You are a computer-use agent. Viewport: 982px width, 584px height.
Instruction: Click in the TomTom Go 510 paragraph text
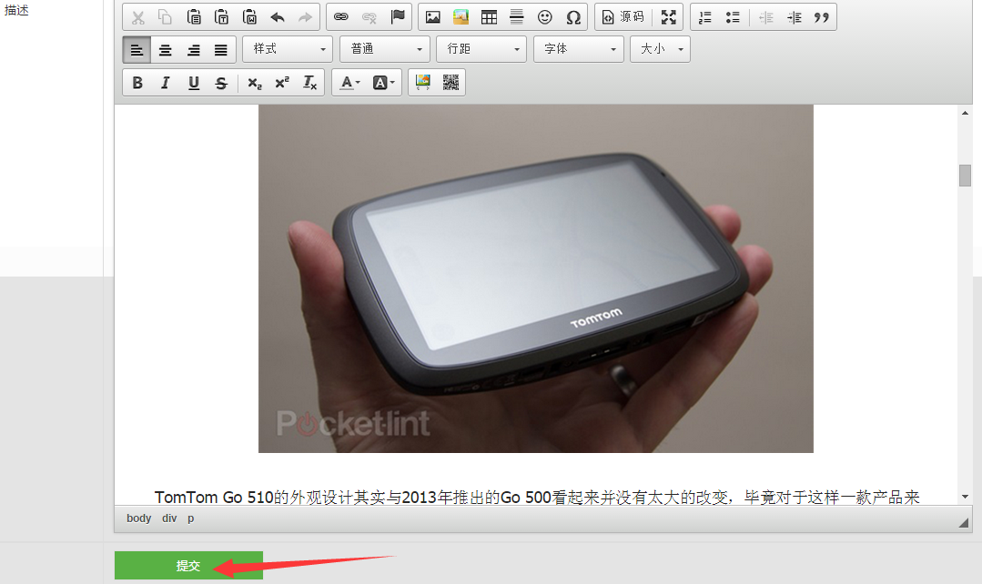[x=537, y=497]
